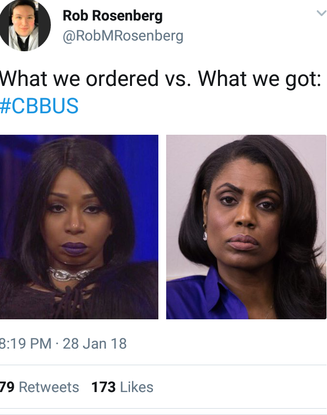Open Rob Rosenberg's profile avatar
The image size is (327, 415).
(x=24, y=25)
